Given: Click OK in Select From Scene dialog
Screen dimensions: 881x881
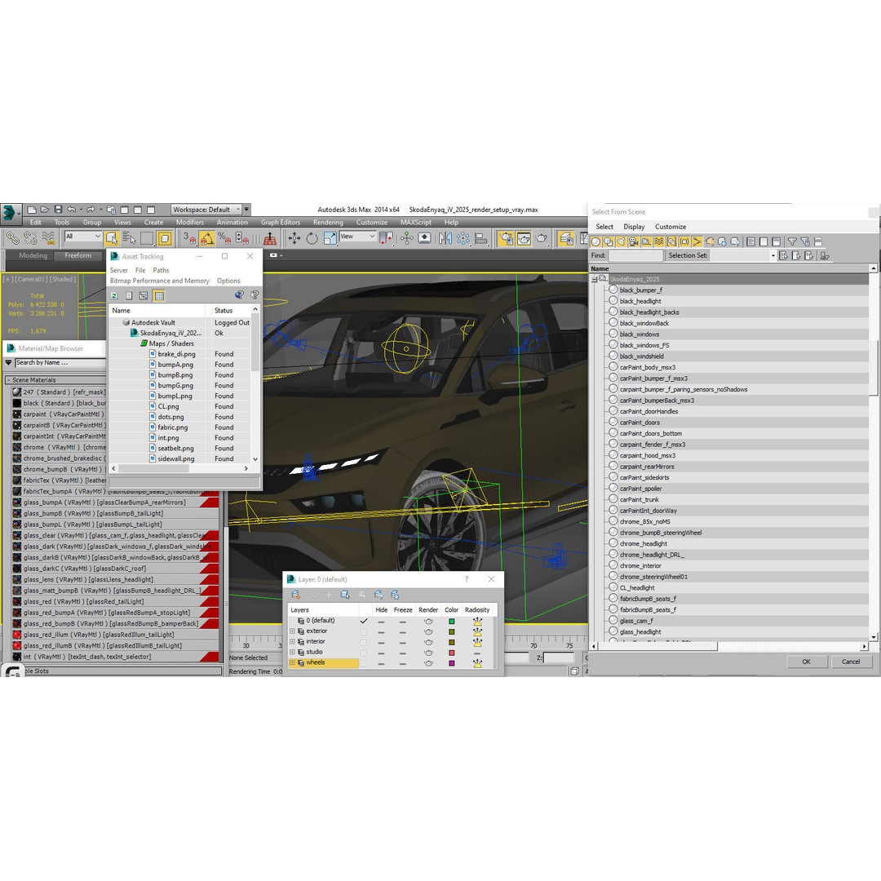Looking at the screenshot, I should coord(806,662).
